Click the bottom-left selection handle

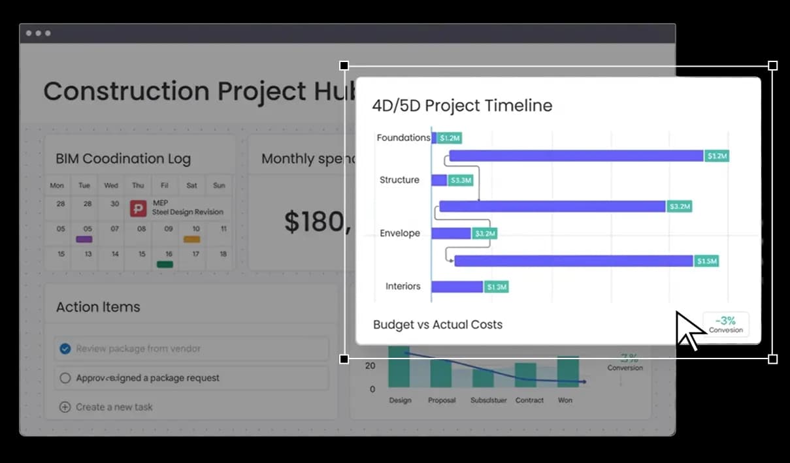click(x=344, y=359)
